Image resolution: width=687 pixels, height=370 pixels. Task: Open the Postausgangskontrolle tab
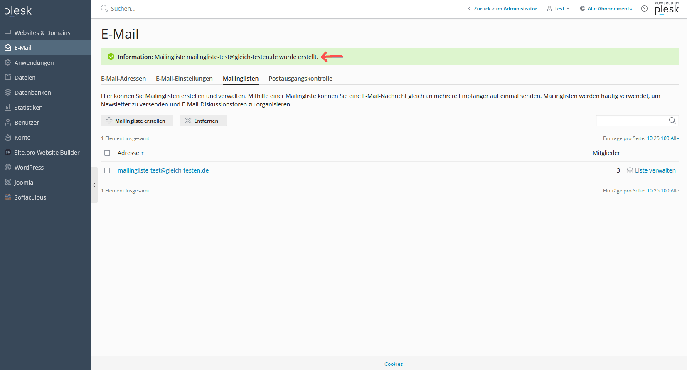coord(300,79)
